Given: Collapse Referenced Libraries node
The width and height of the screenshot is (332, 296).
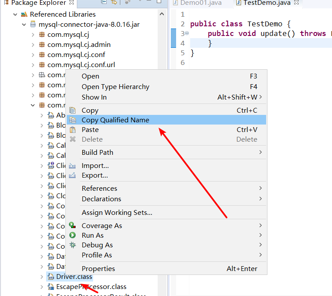Looking at the screenshot, I should [15, 14].
